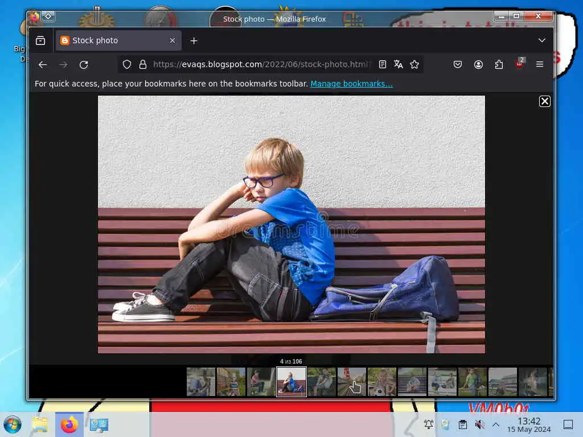Viewport: 583px width, 437px height.
Task: Open notifications bell in system tray
Action: click(x=428, y=424)
